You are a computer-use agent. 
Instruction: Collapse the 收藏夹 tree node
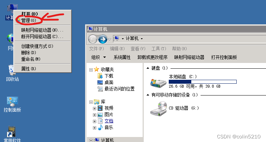pos(91,70)
